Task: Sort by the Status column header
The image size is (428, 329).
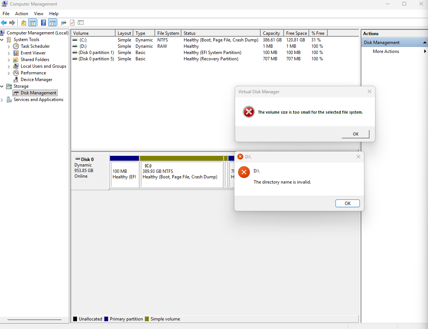Action: 221,33
